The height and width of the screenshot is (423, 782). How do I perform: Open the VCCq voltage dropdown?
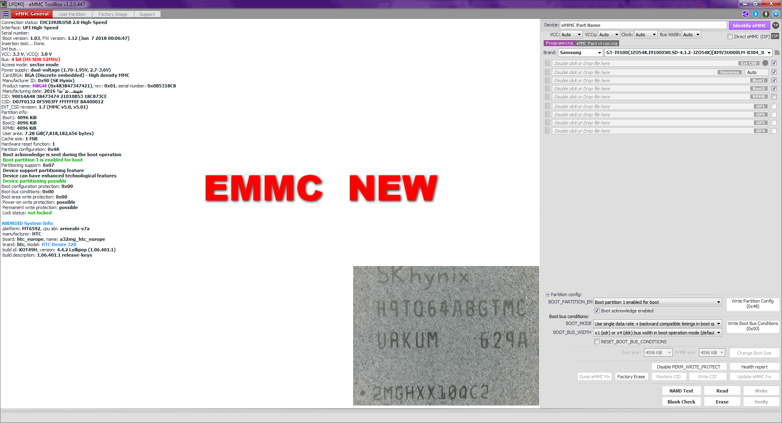pos(609,35)
